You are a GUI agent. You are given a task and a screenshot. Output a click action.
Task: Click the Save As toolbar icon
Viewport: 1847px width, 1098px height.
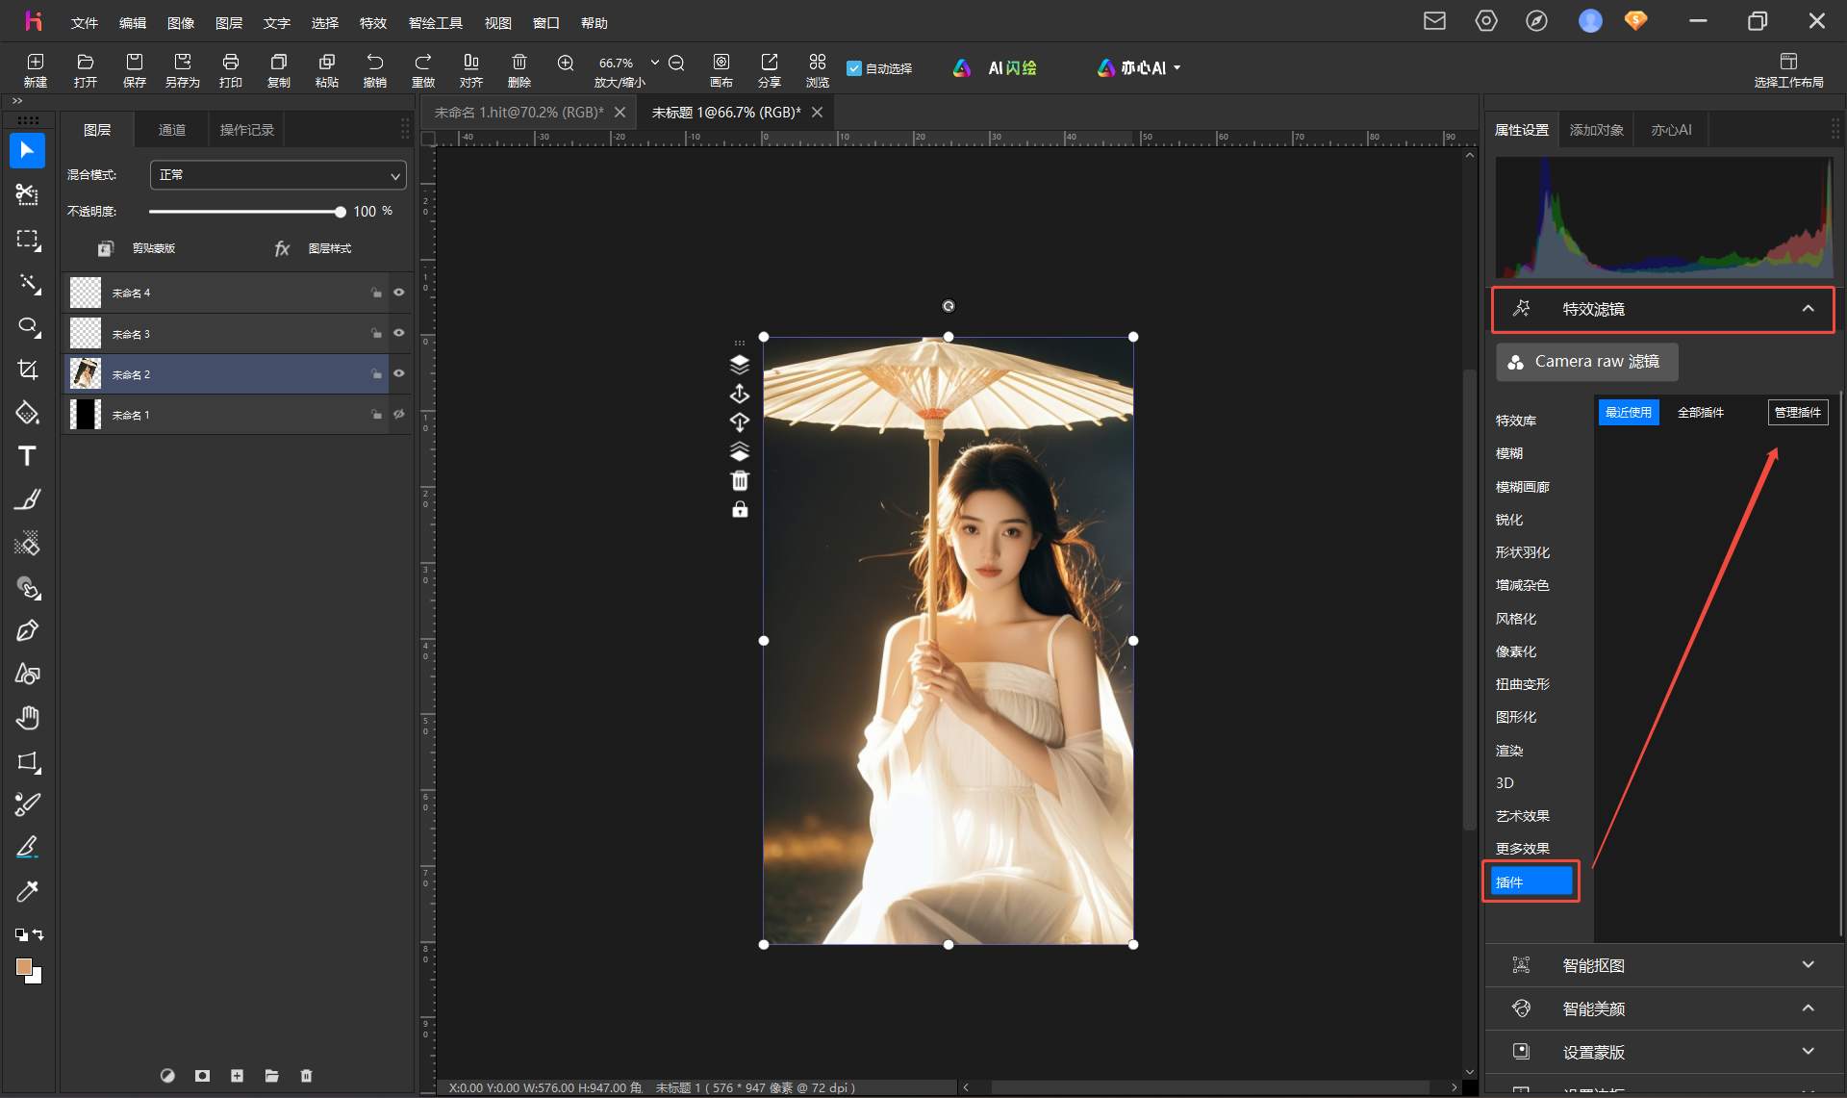coord(183,70)
